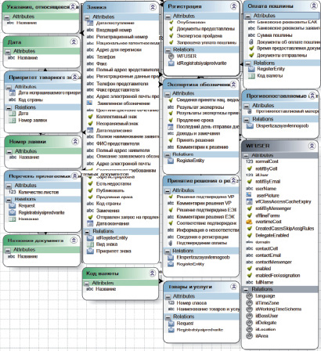The width and height of the screenshot is (321, 351).
Task: Click the Код валюты relation table icon
Action: [x=251, y=76]
